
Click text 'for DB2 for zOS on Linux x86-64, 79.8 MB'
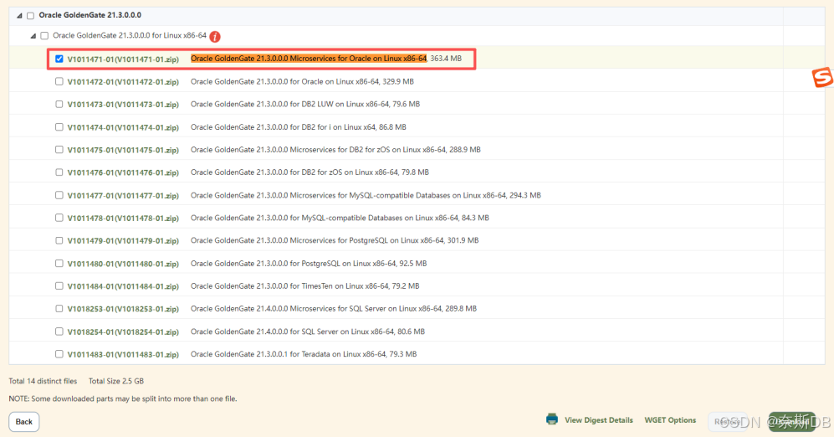[359, 172]
